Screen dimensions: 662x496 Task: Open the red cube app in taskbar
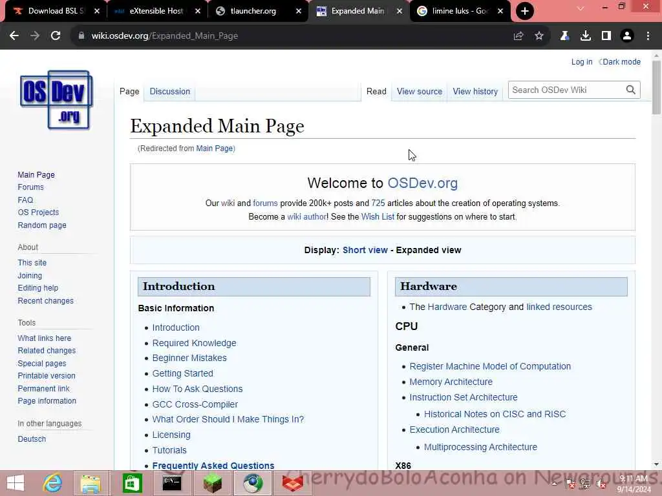(293, 483)
